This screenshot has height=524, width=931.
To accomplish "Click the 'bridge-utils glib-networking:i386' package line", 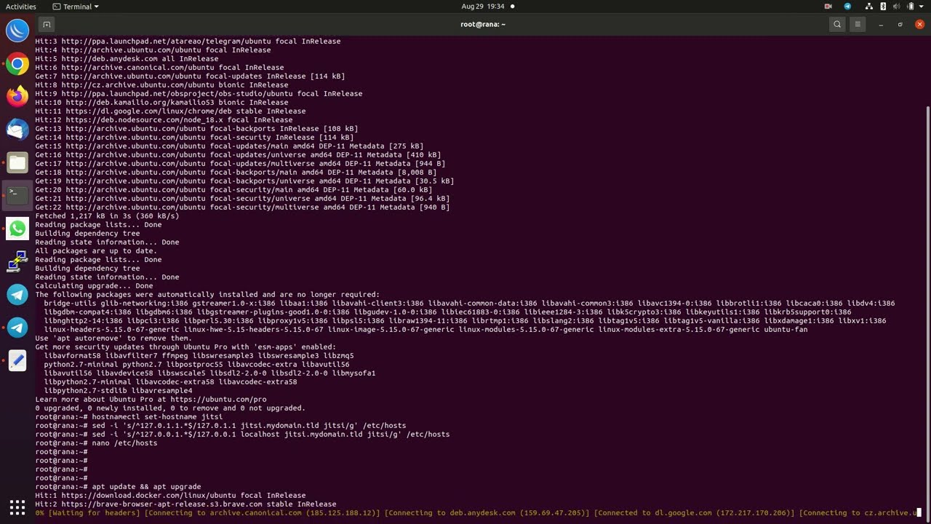I will click(x=469, y=303).
